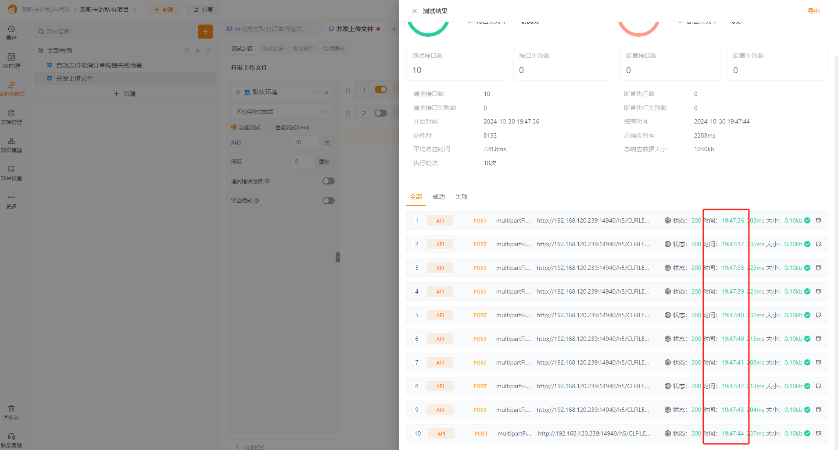This screenshot has height=450, width=838.
Task: Click panel collapse handle beside settings
Action: tap(337, 257)
